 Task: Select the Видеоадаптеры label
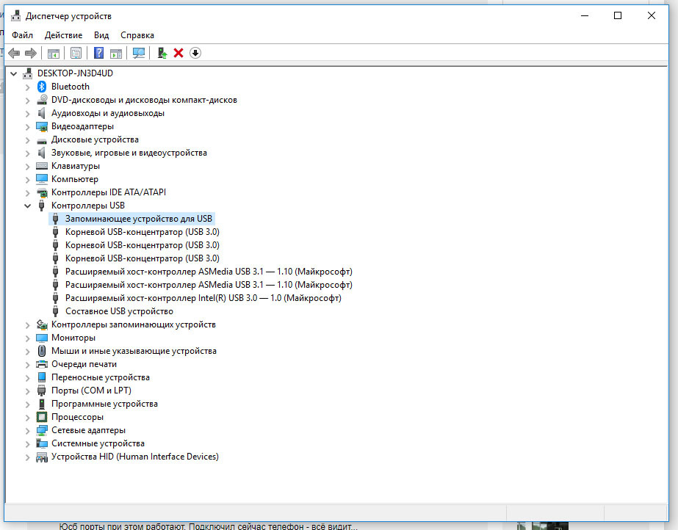[82, 126]
